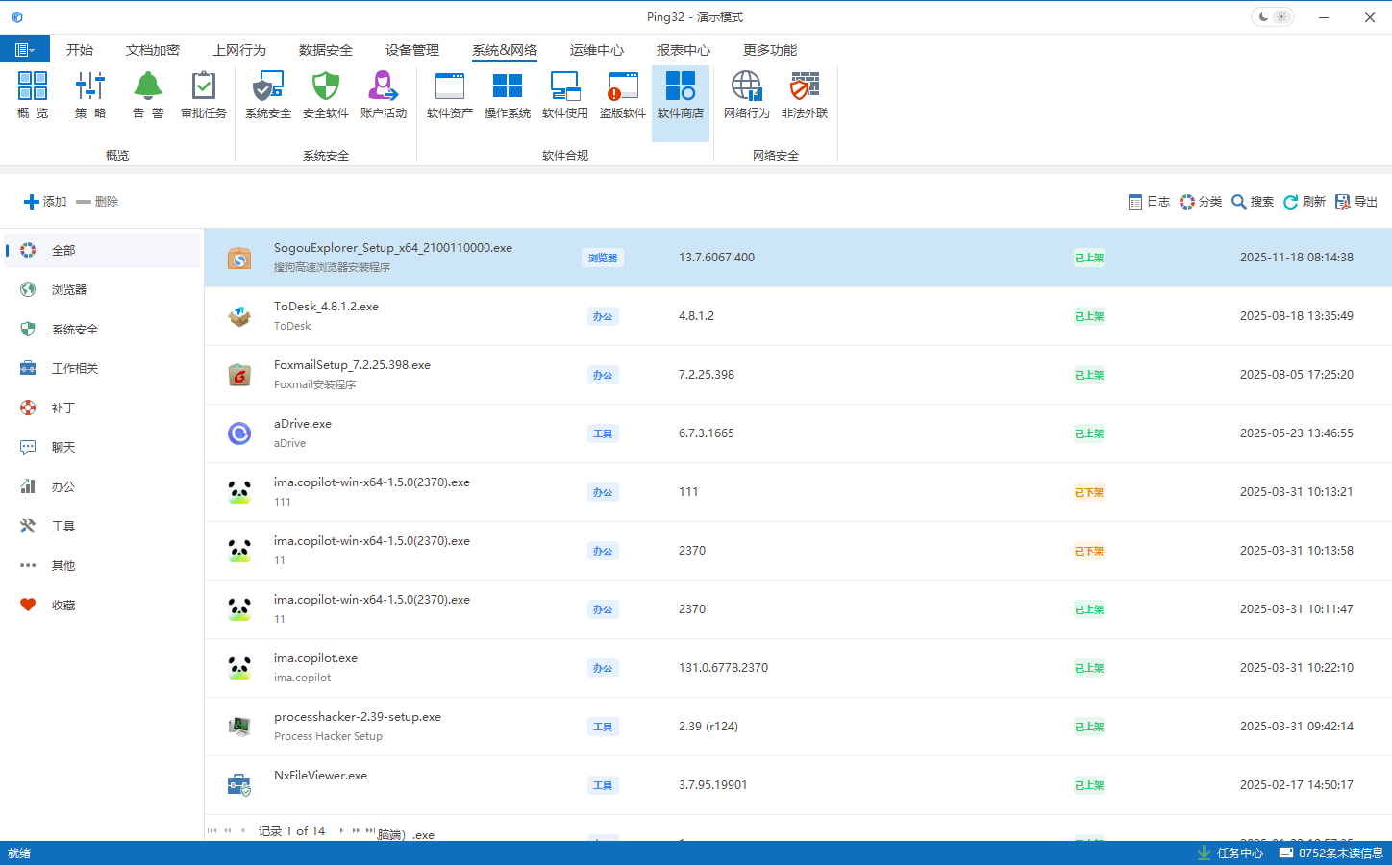Filter list by 浏览器 category

(x=69, y=290)
